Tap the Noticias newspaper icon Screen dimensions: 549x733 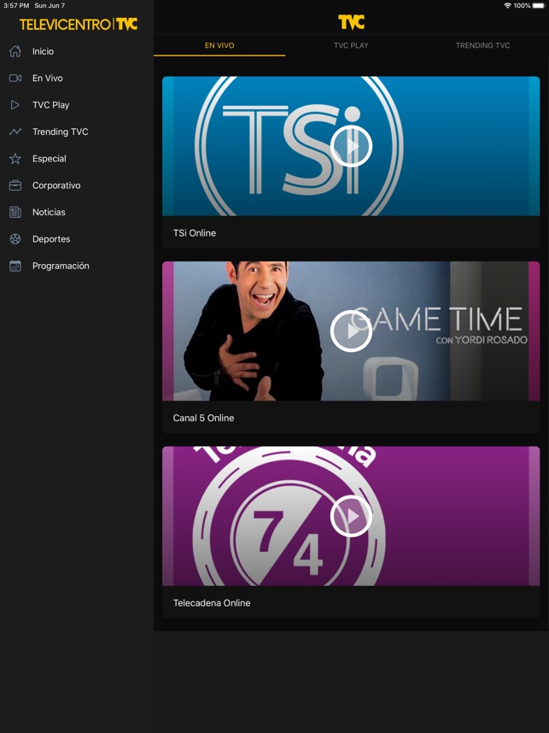15,212
